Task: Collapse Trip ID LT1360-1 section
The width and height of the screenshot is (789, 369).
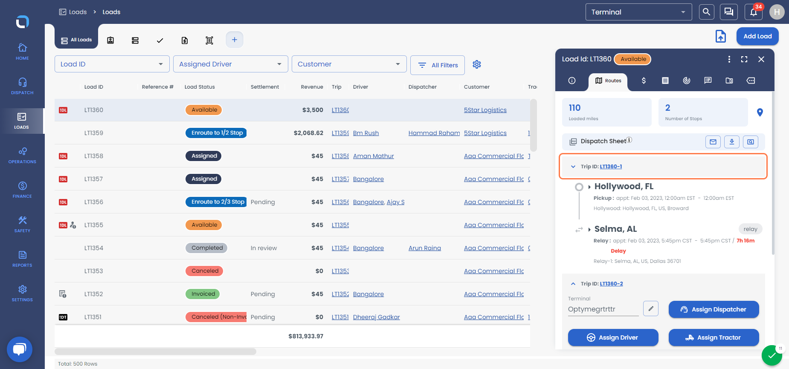Action: pyautogui.click(x=573, y=167)
